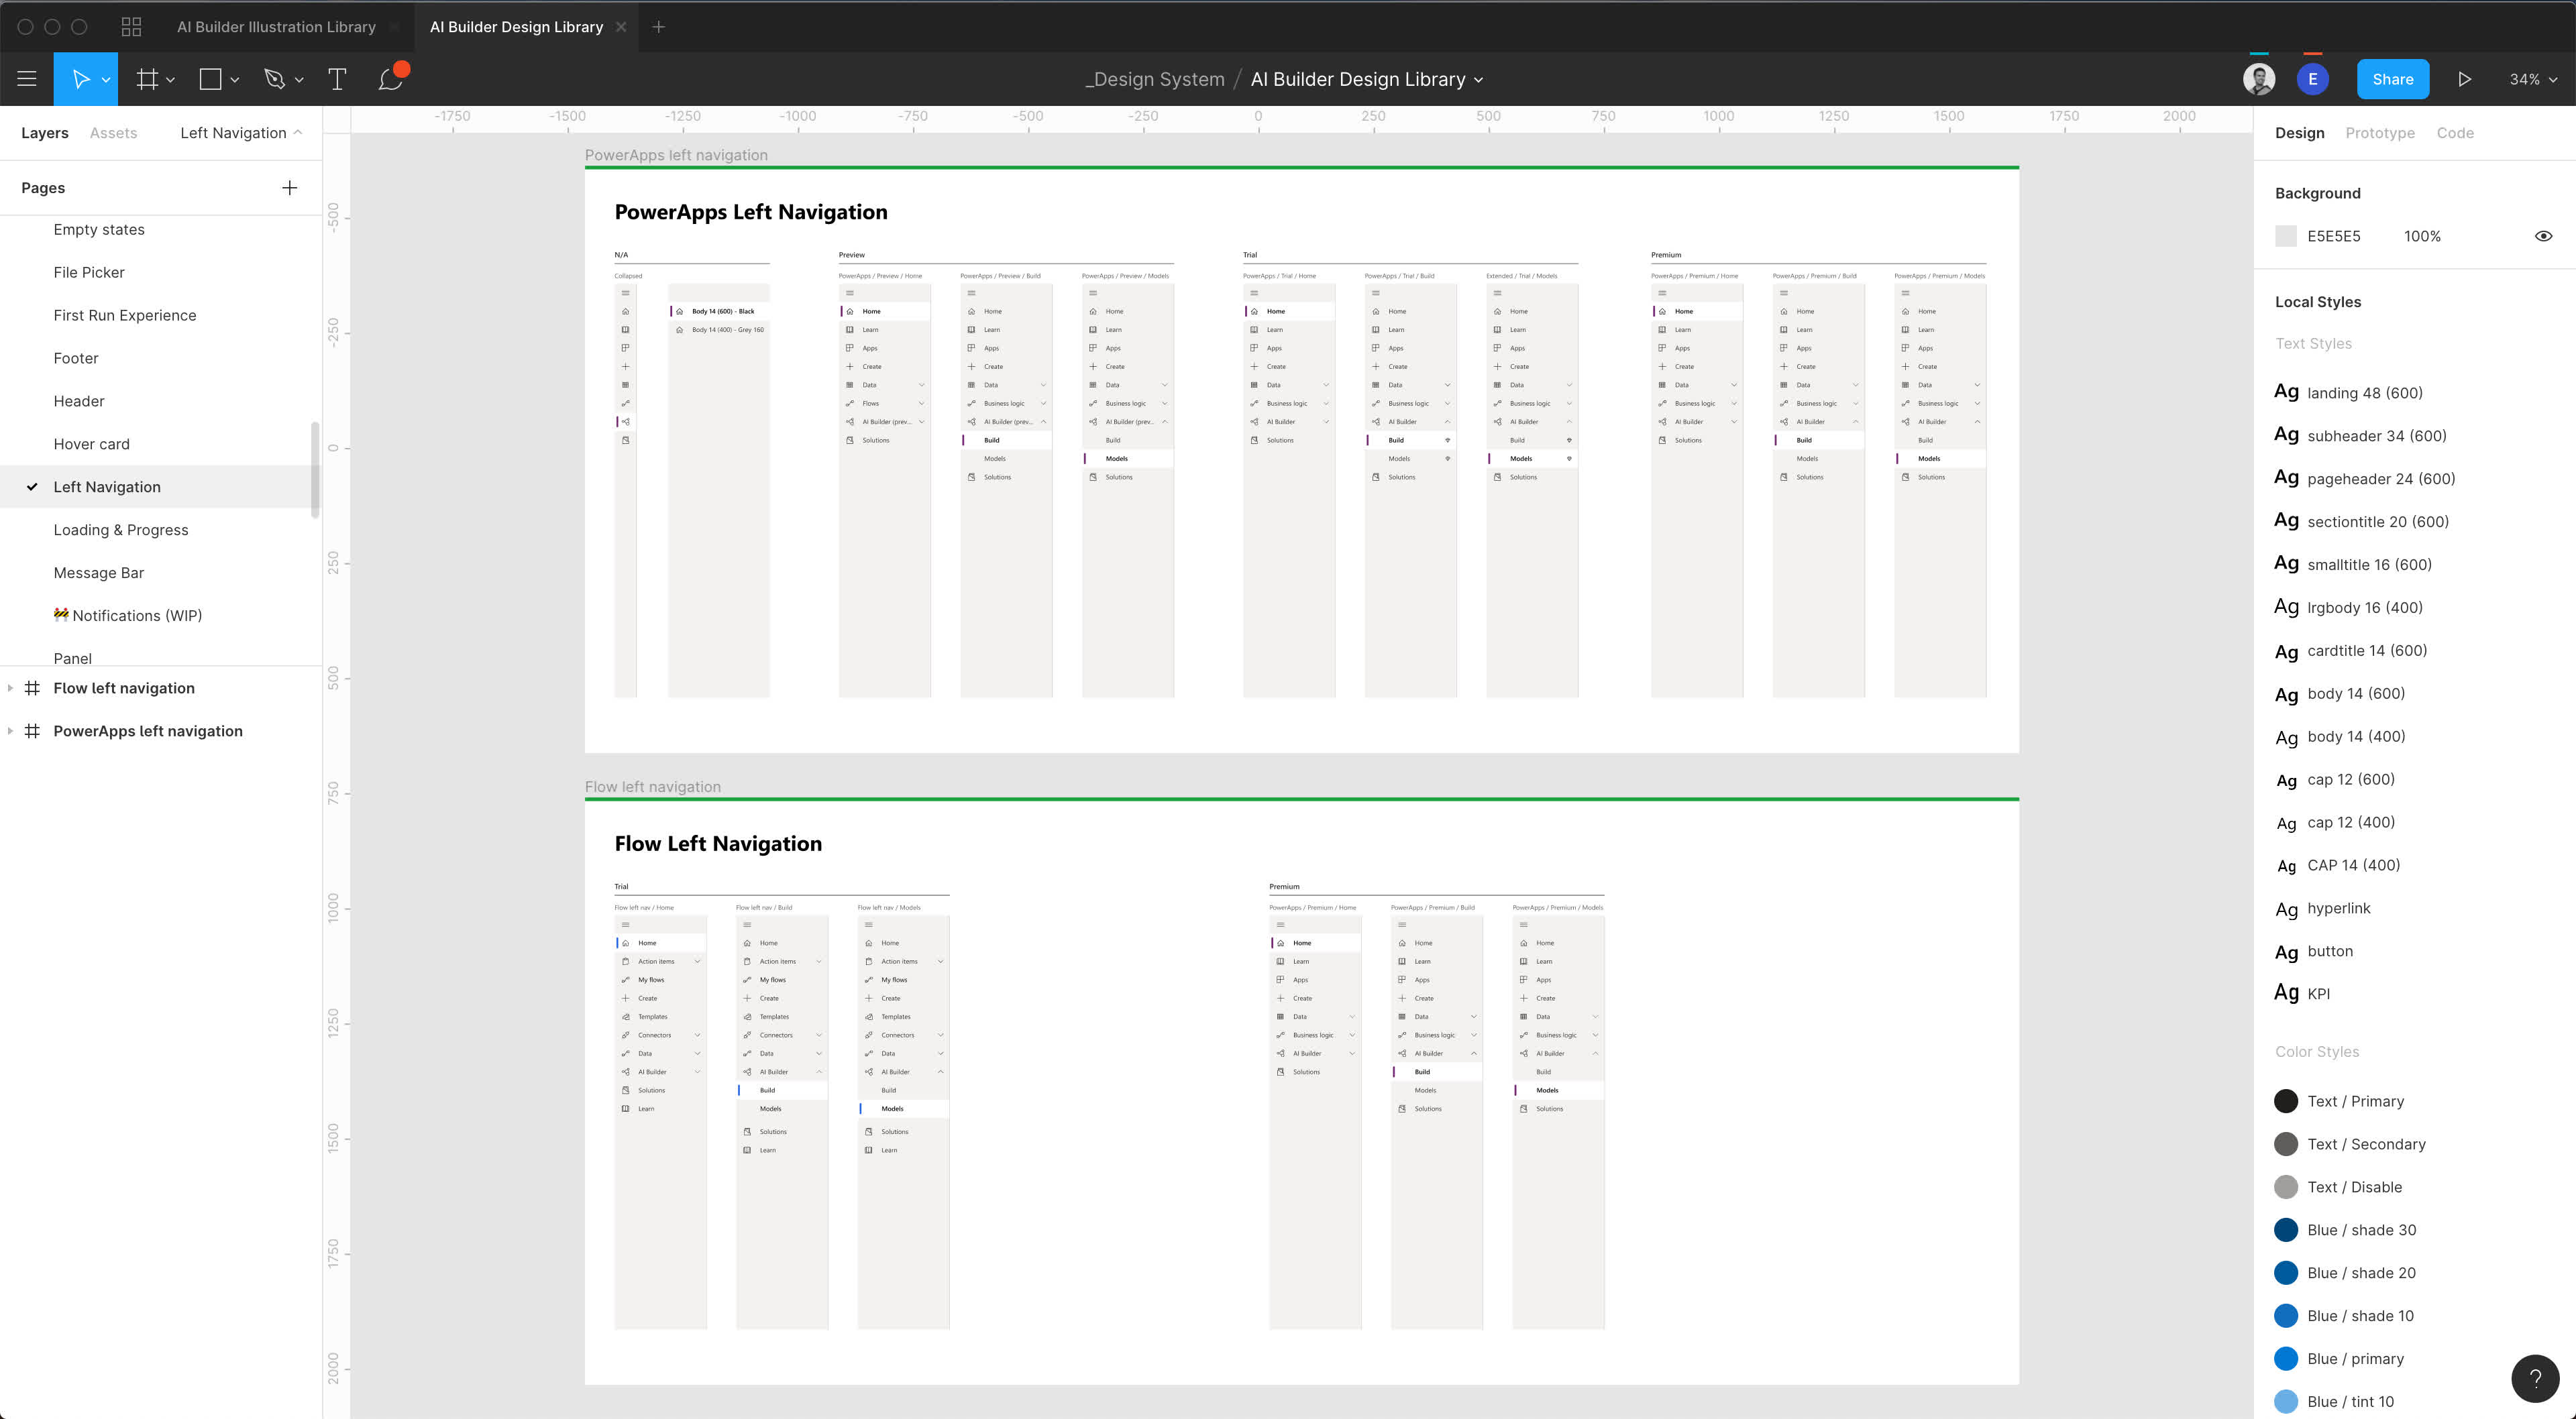Click frame icon of PowerApps left navigation layer
This screenshot has width=2576, height=1419.
pos(32,731)
